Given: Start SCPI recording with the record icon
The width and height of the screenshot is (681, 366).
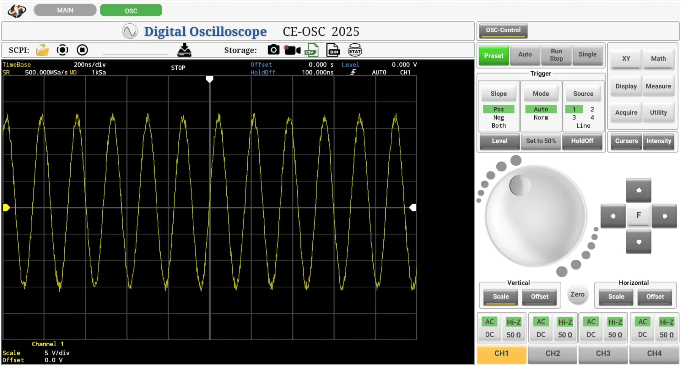Looking at the screenshot, I should click(x=62, y=50).
